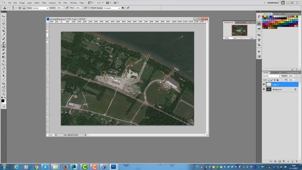Switch to the Paths tab

[x=284, y=73]
